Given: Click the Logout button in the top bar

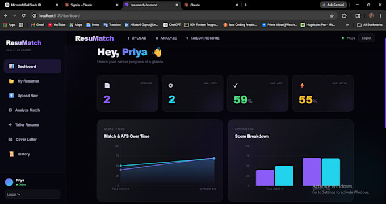Looking at the screenshot, I should [367, 38].
